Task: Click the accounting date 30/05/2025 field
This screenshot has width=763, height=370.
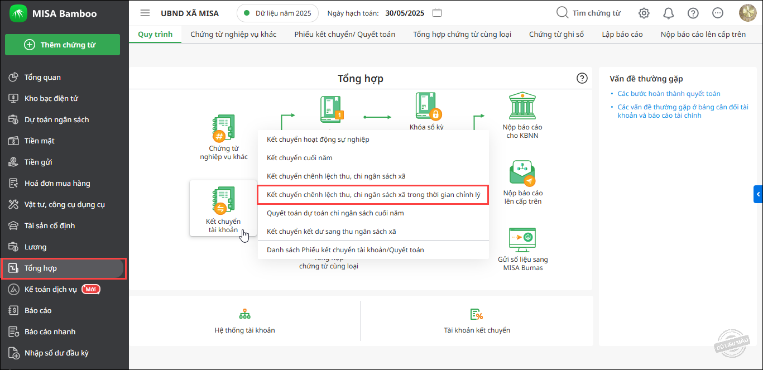Action: (x=405, y=13)
